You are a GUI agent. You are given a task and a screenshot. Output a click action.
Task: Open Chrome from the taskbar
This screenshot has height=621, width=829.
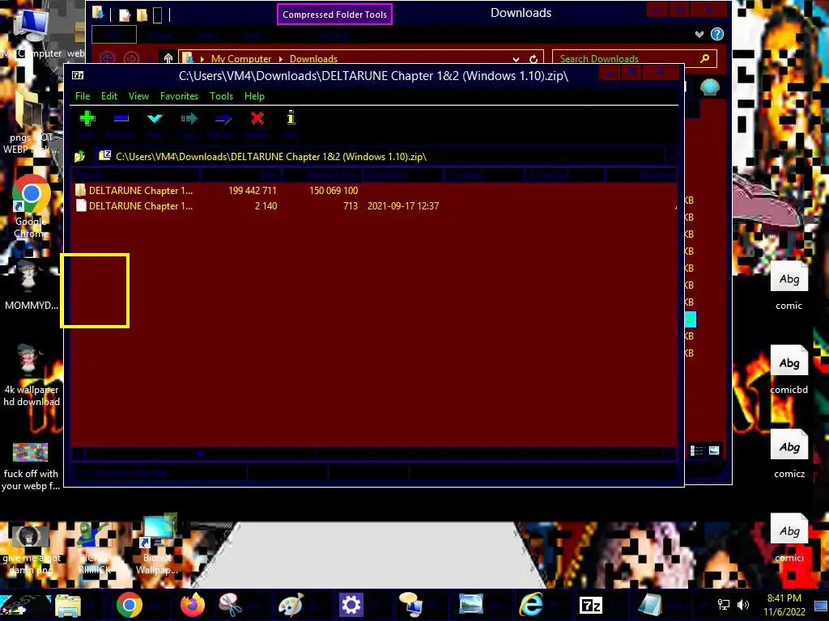[130, 605]
